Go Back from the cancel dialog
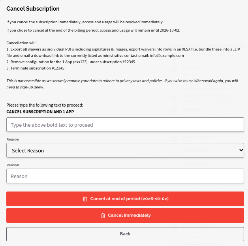248x246 pixels. point(125,234)
